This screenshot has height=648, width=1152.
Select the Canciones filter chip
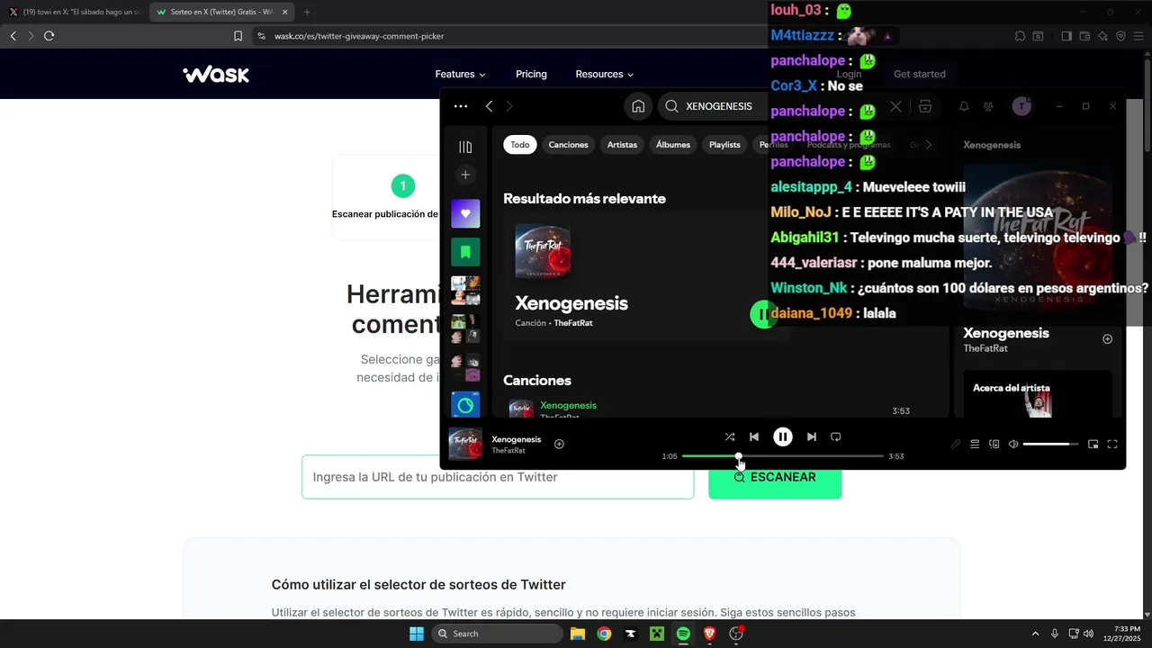[569, 145]
